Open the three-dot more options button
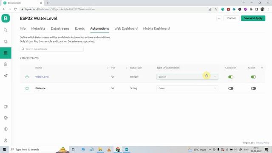272x153 pixels. coord(219,18)
